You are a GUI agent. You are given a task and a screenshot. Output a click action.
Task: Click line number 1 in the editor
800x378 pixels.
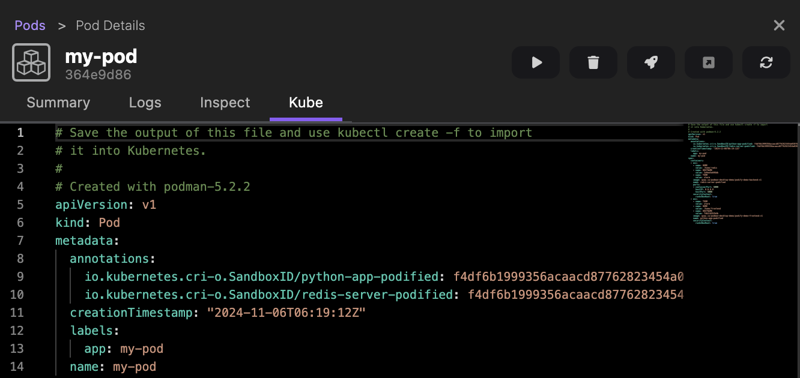[20, 133]
